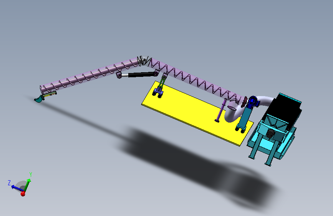Select the teal bucket at the arm tip

click(x=39, y=99)
